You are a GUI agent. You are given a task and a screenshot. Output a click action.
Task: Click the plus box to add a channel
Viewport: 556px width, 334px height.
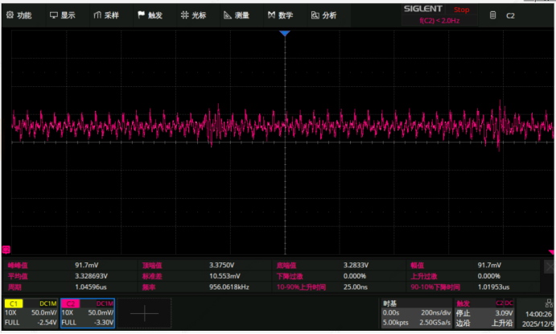pyautogui.click(x=144, y=313)
